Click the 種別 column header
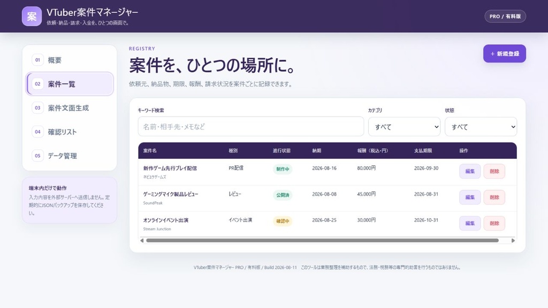548x308 pixels. tap(233, 150)
